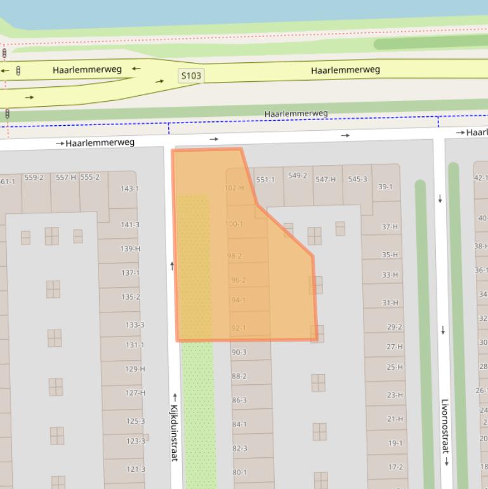Select house number 102-H
Viewport: 488px width, 489px height.
pos(234,188)
